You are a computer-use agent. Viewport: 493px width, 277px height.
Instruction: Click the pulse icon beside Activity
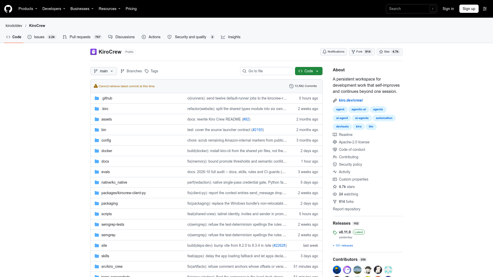click(335, 172)
